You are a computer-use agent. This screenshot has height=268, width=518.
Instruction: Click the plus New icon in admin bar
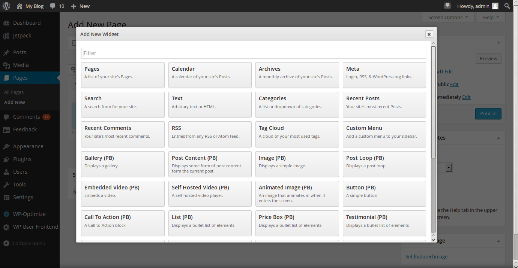pyautogui.click(x=74, y=6)
